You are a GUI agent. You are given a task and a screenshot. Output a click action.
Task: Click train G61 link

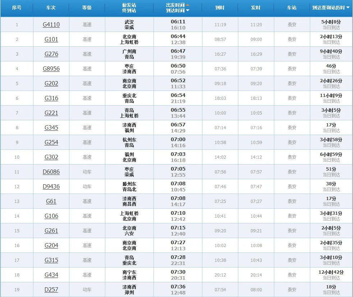(x=51, y=201)
